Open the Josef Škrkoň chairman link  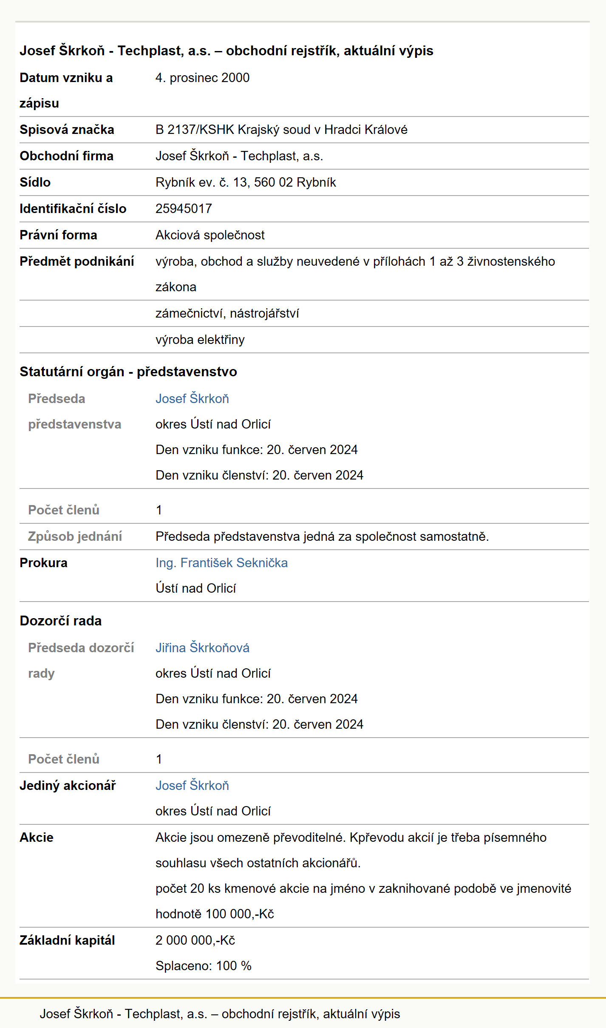[x=192, y=399]
